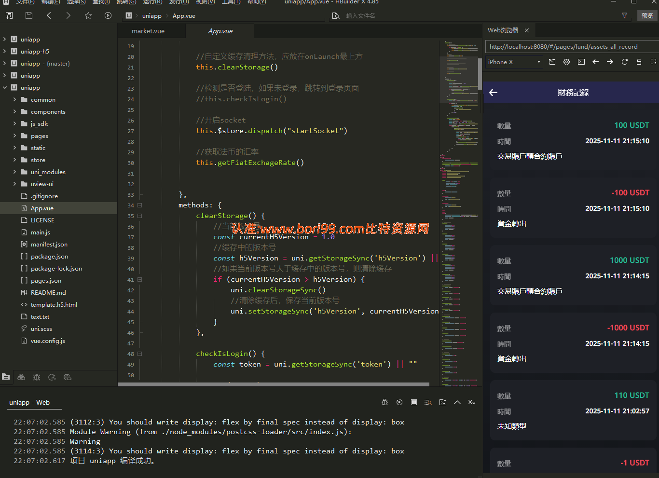Click the debug bug icon in console toolbar
Image resolution: width=659 pixels, height=478 pixels.
coord(385,402)
